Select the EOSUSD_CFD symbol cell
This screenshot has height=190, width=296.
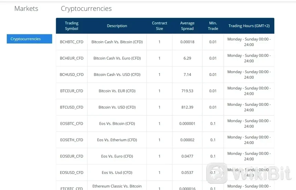72,172
